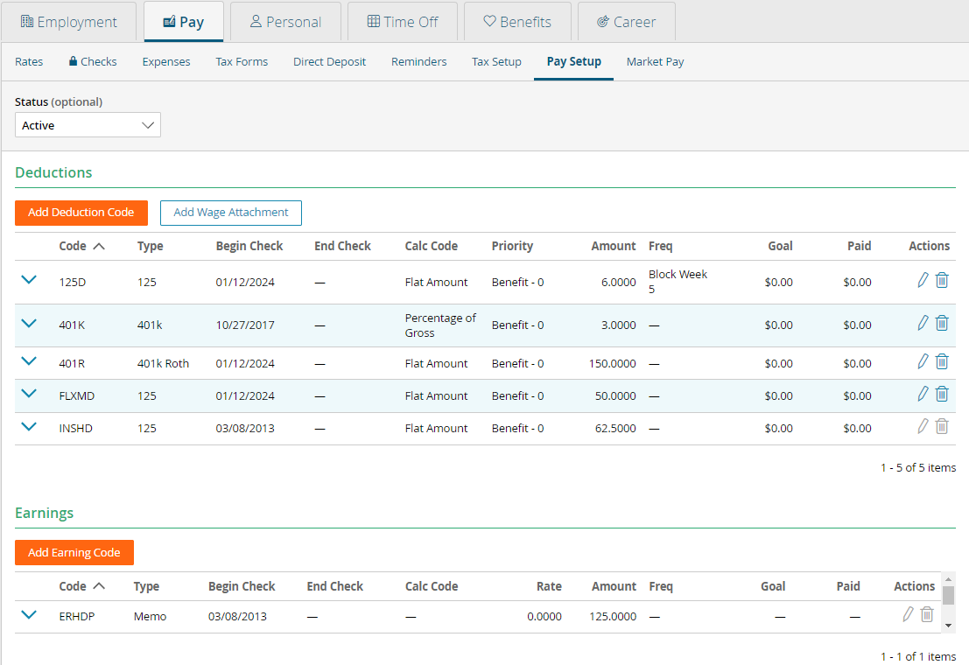Screen dimensions: 969x665
Task: Open the Tax Setup sub-tab
Action: click(497, 62)
